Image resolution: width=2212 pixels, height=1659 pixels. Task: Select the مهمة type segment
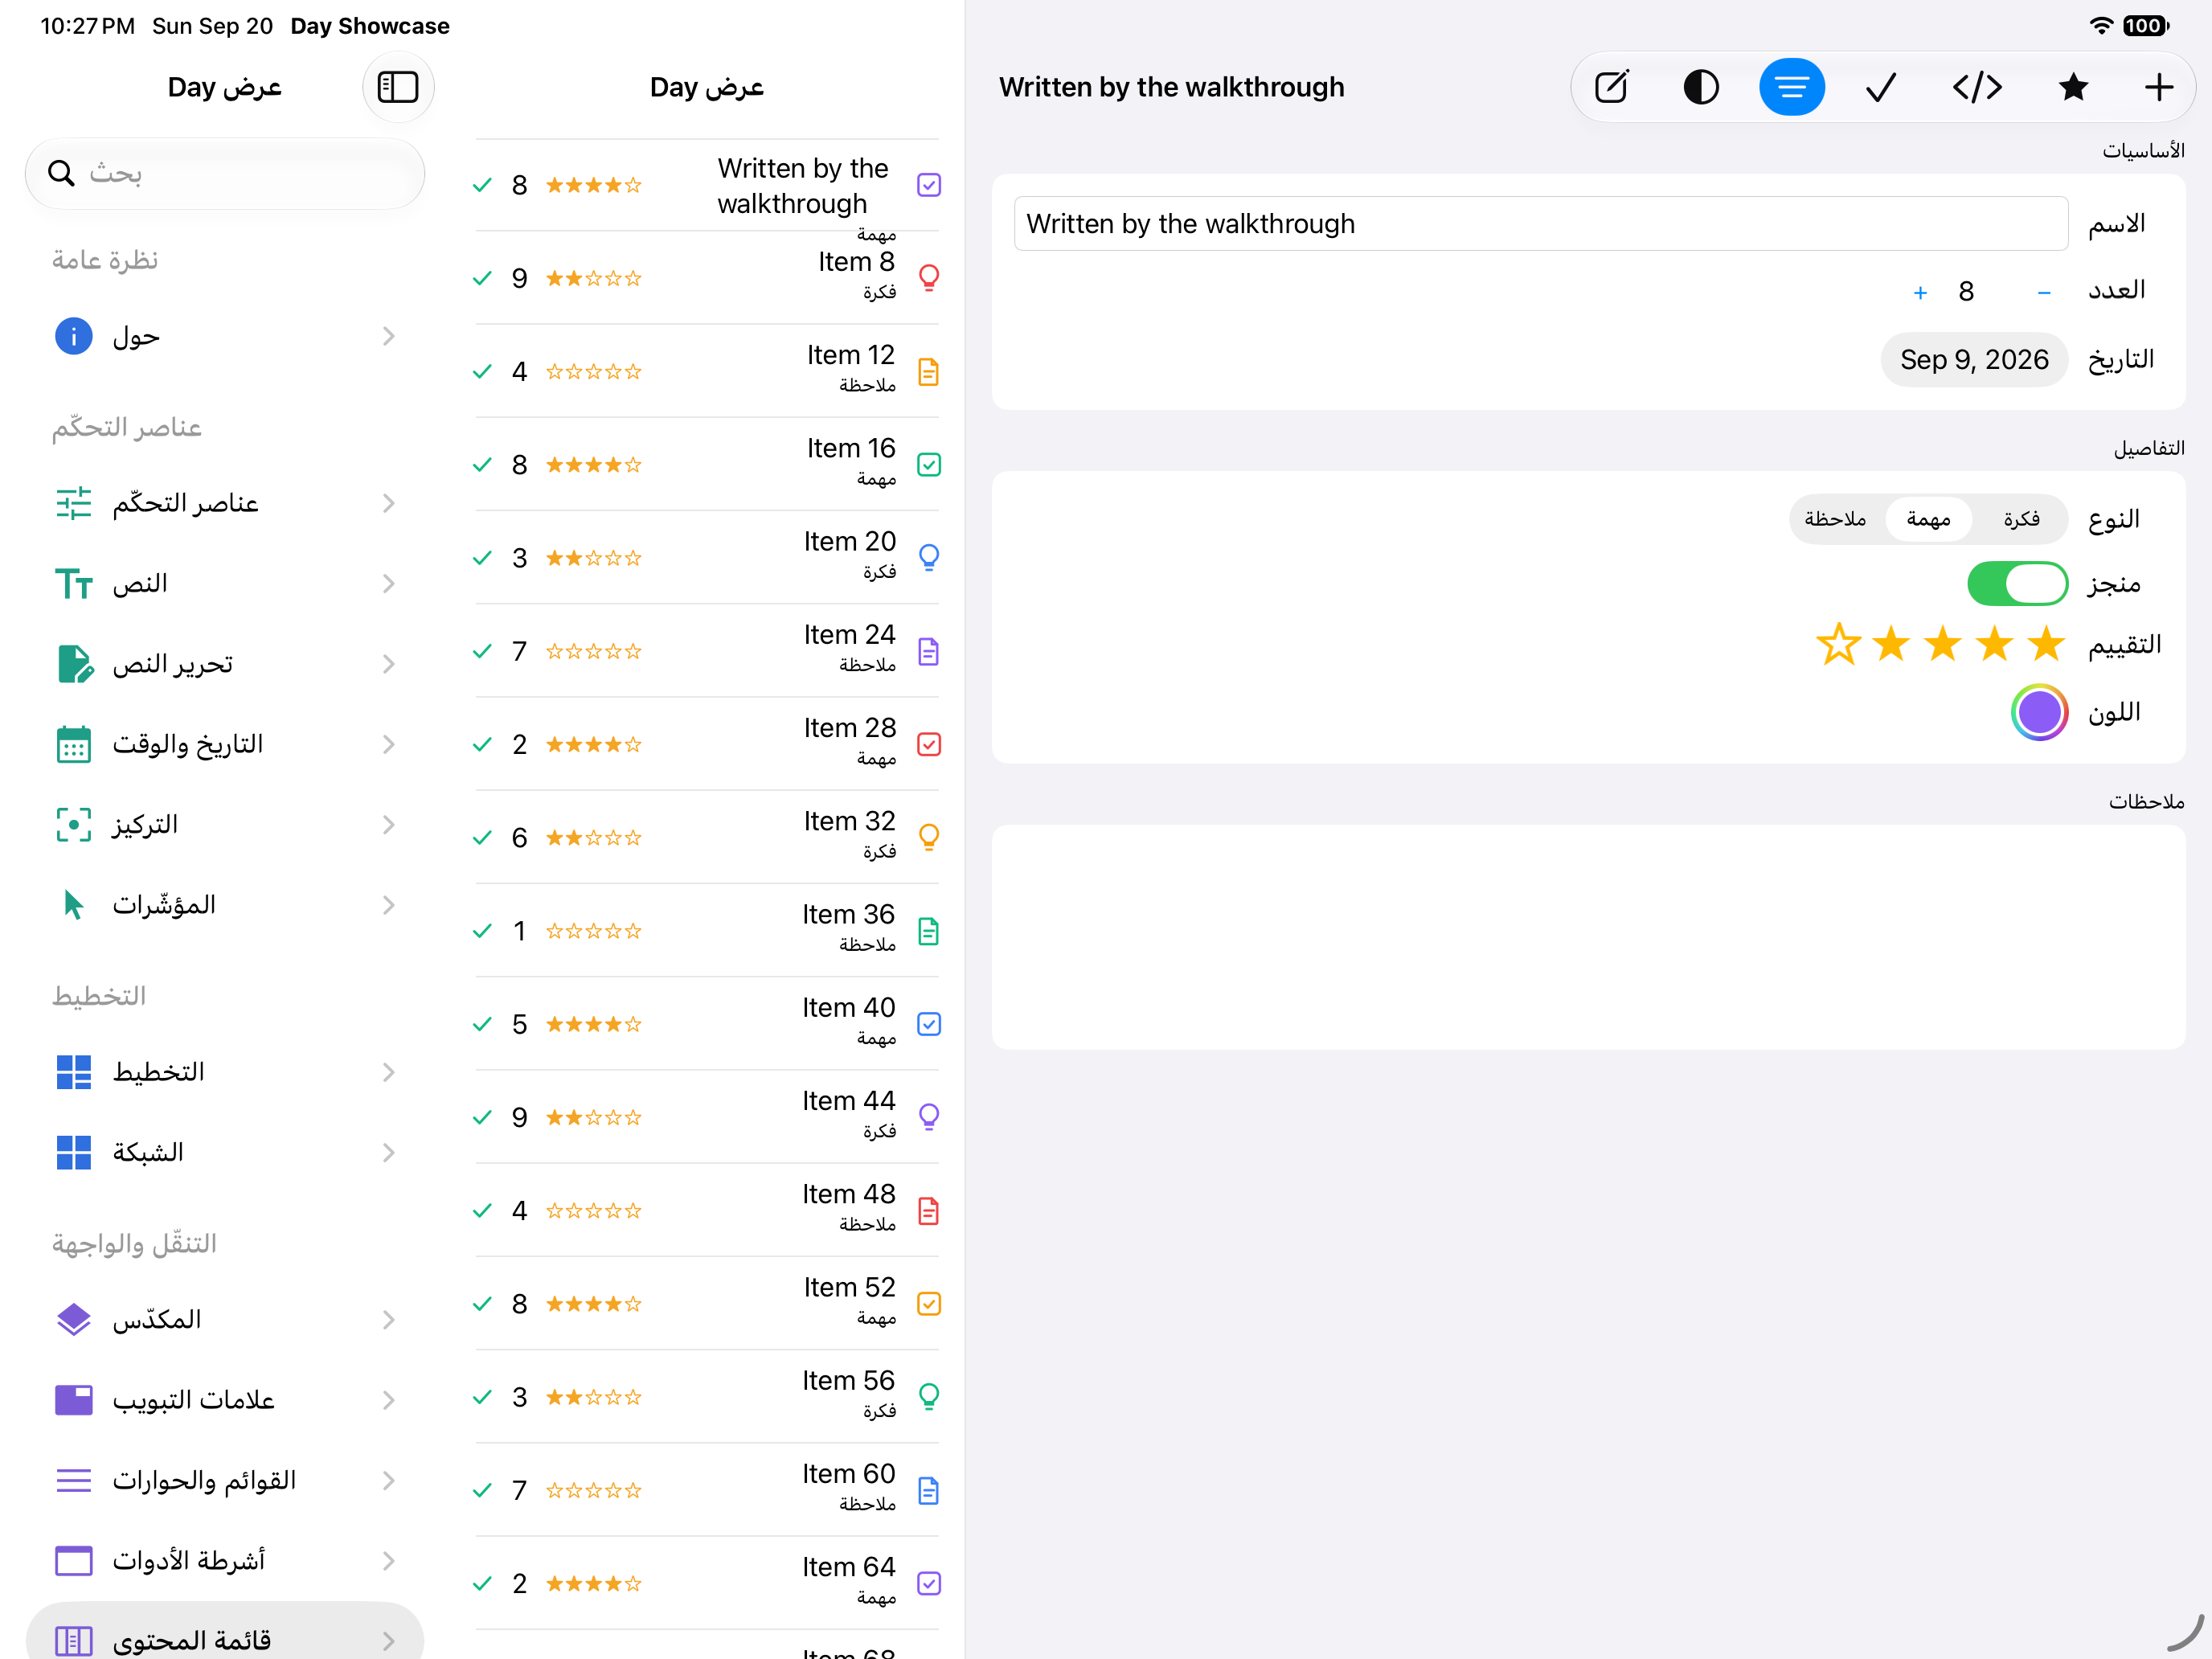pyautogui.click(x=1928, y=519)
